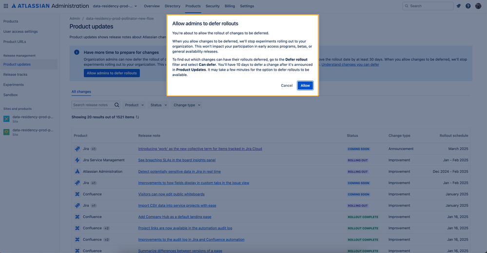487x253 pixels.
Task: Click second data-residency site icon in sidebar
Action: (x=6, y=132)
